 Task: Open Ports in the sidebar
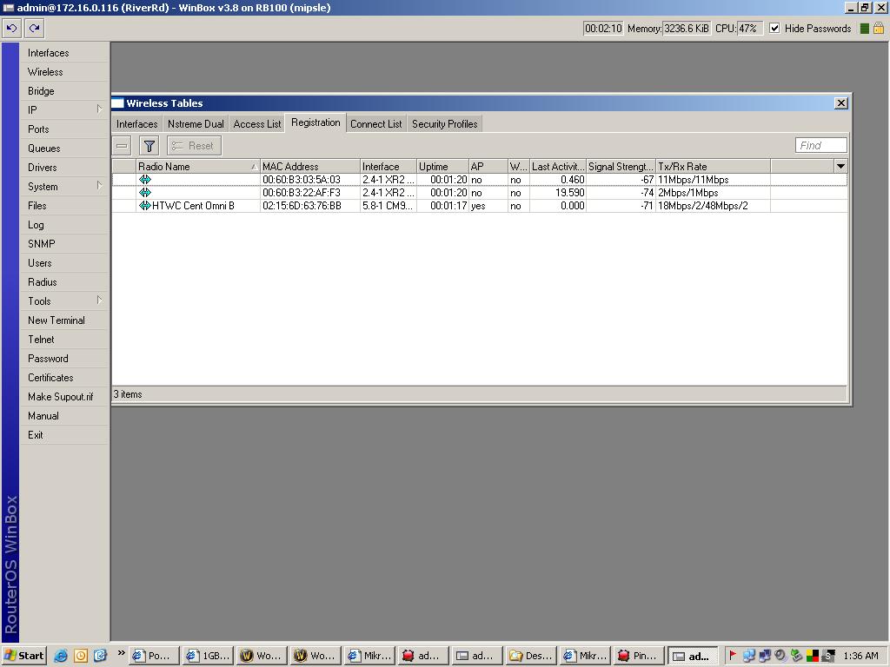point(64,129)
